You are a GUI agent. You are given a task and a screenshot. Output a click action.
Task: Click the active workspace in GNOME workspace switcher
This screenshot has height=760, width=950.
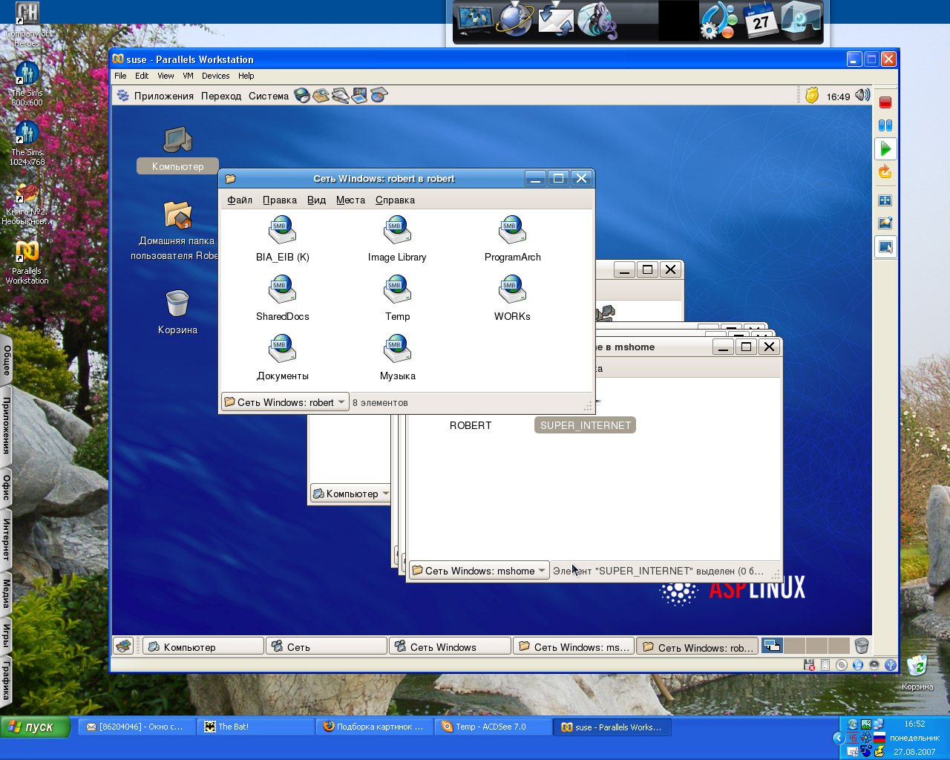click(x=772, y=646)
